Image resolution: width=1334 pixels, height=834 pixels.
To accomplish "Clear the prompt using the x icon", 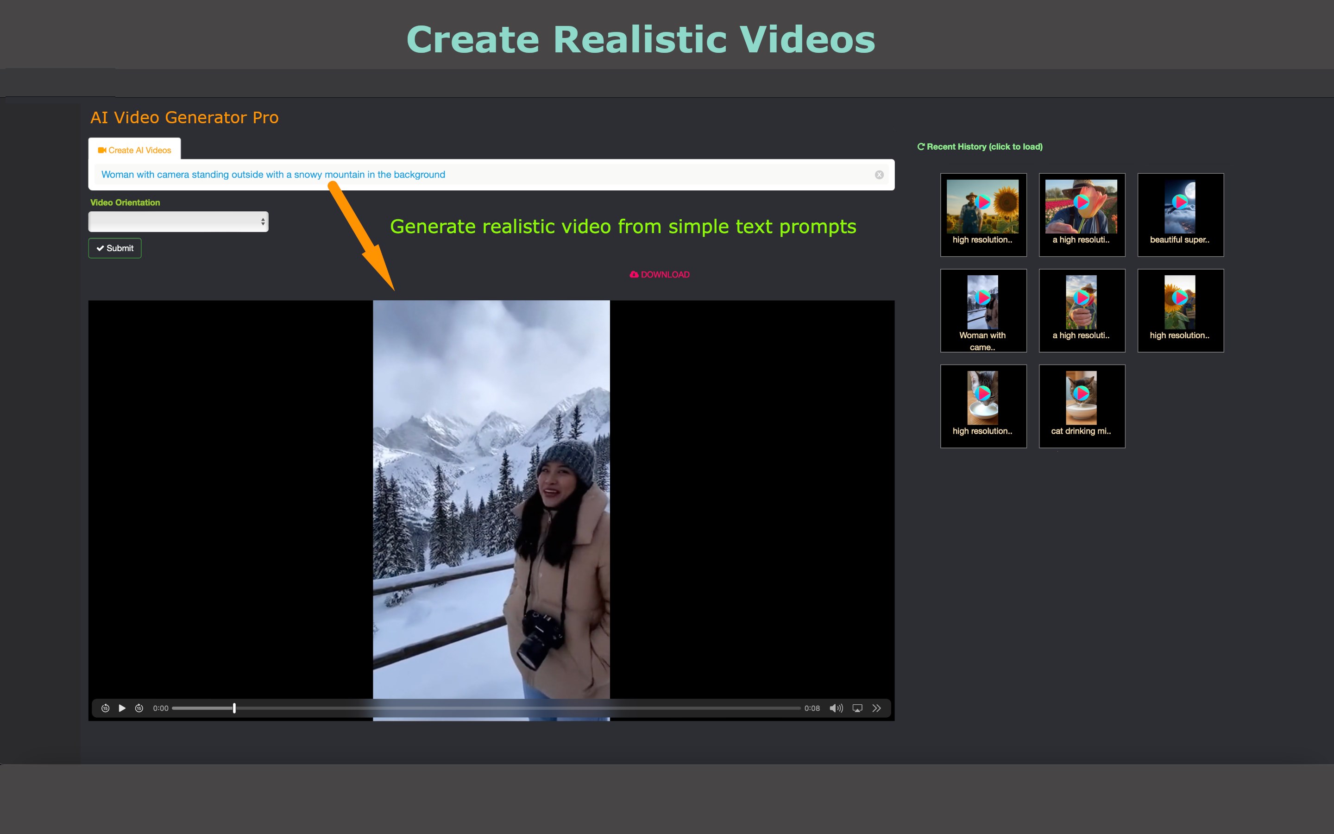I will (879, 175).
